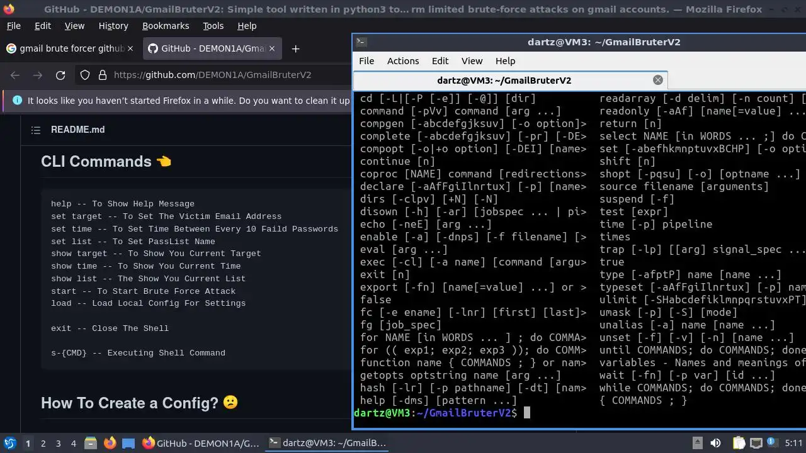Click the Firefox back arrow button
806x453 pixels.
(x=15, y=75)
